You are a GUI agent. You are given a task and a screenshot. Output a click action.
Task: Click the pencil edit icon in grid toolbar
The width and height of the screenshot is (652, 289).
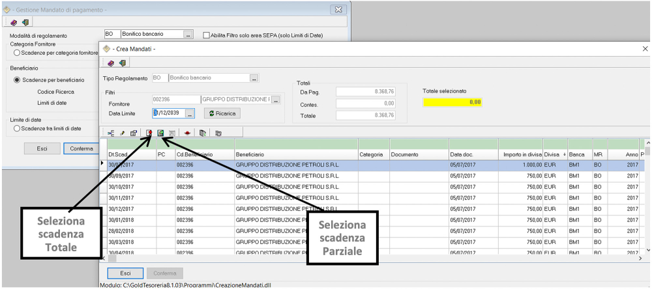(122, 133)
